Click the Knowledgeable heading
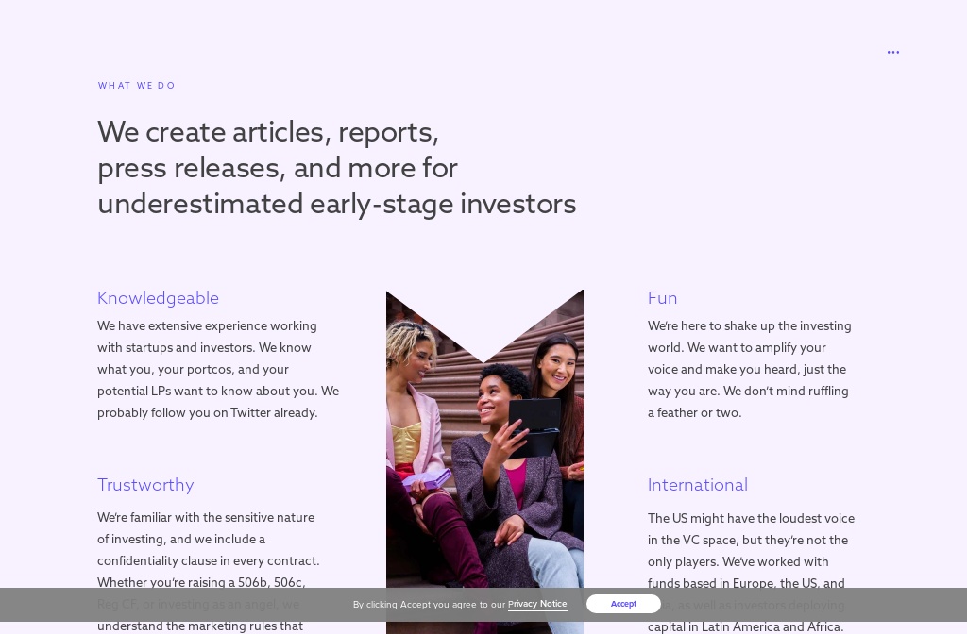Image resolution: width=967 pixels, height=634 pixels. 158,297
